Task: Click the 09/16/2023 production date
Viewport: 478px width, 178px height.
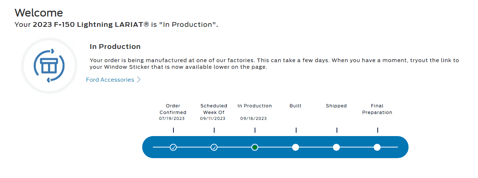Action: 254,119
